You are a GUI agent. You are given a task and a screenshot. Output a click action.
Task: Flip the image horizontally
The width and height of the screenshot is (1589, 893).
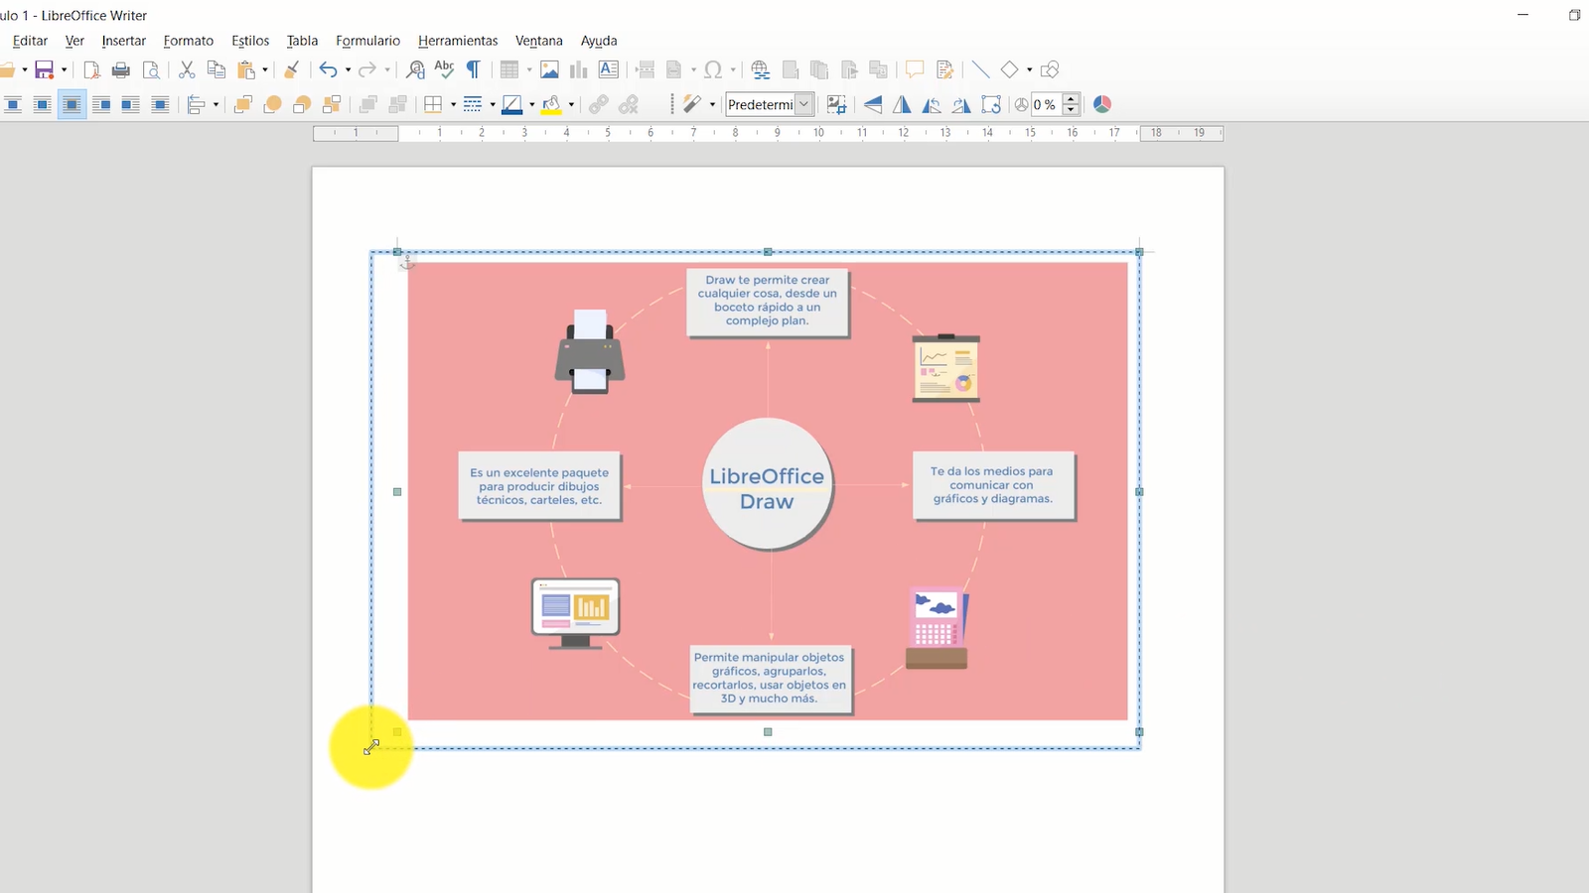pyautogui.click(x=902, y=104)
